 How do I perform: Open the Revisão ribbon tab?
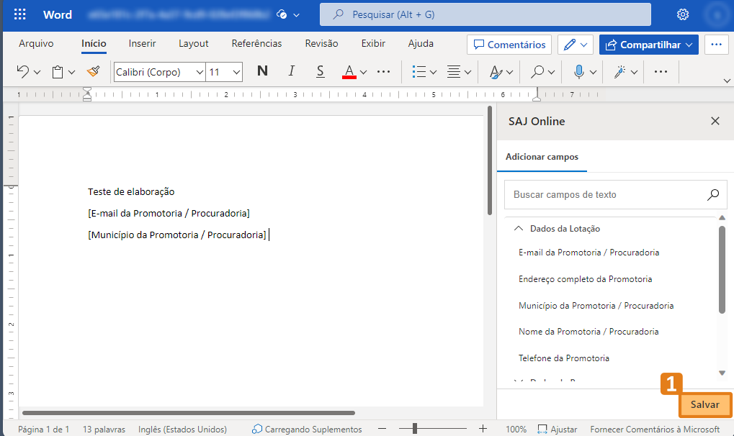pos(321,43)
